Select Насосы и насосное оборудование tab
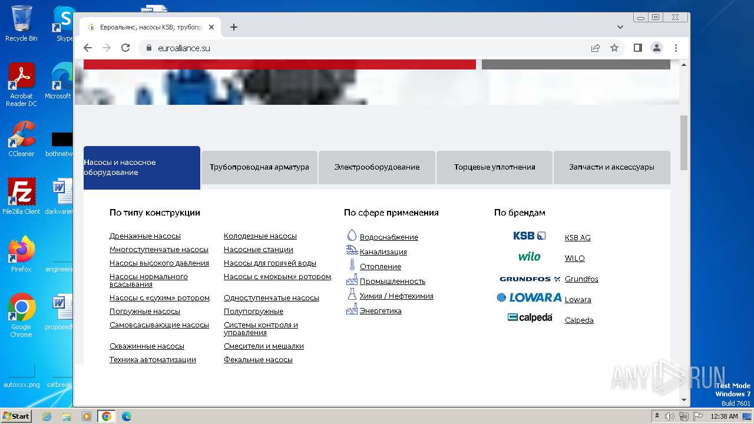This screenshot has height=424, width=754. (142, 168)
